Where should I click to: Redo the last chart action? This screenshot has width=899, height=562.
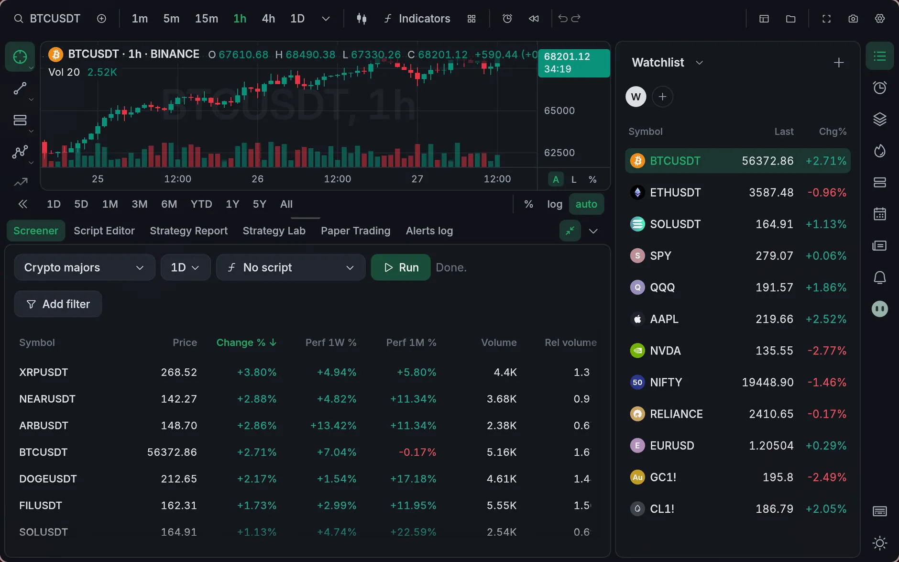click(x=576, y=18)
